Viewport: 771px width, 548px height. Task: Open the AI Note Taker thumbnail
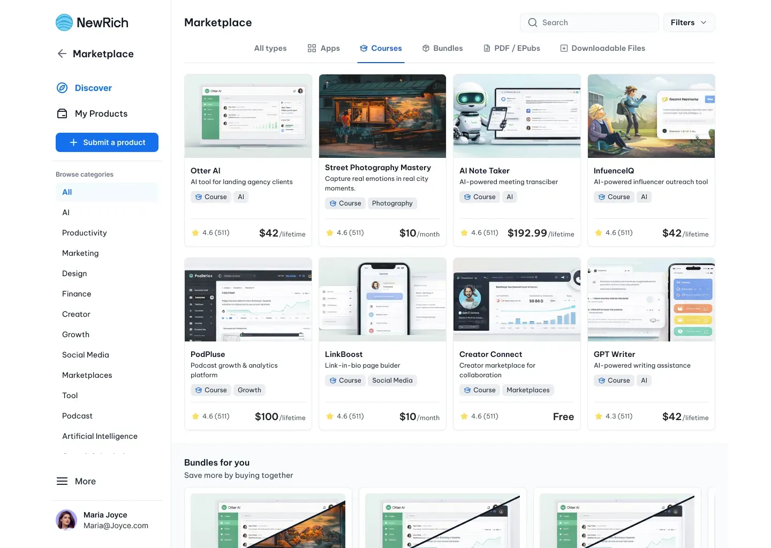point(517,116)
